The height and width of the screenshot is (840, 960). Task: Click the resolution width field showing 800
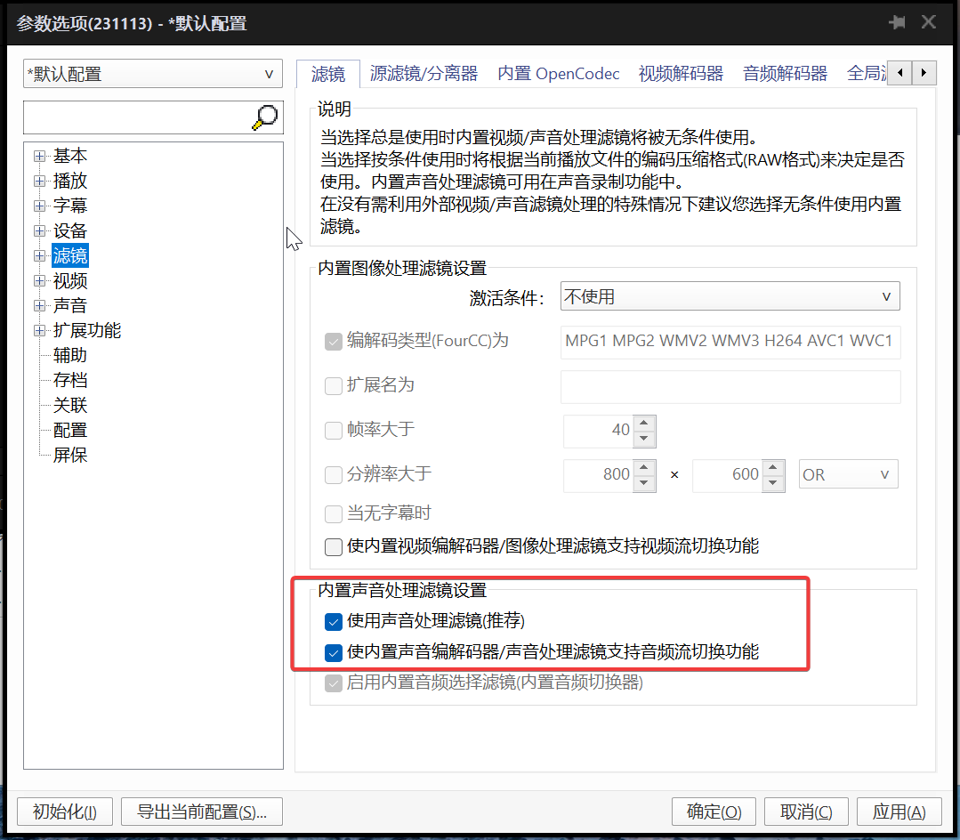pyautogui.click(x=598, y=475)
